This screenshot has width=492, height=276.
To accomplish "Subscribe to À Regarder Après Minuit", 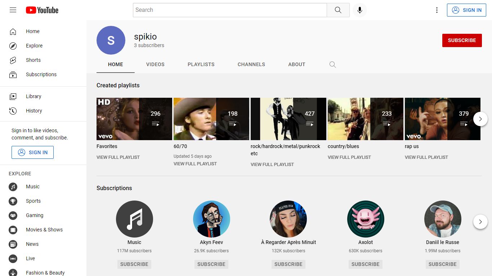I will click(x=289, y=264).
